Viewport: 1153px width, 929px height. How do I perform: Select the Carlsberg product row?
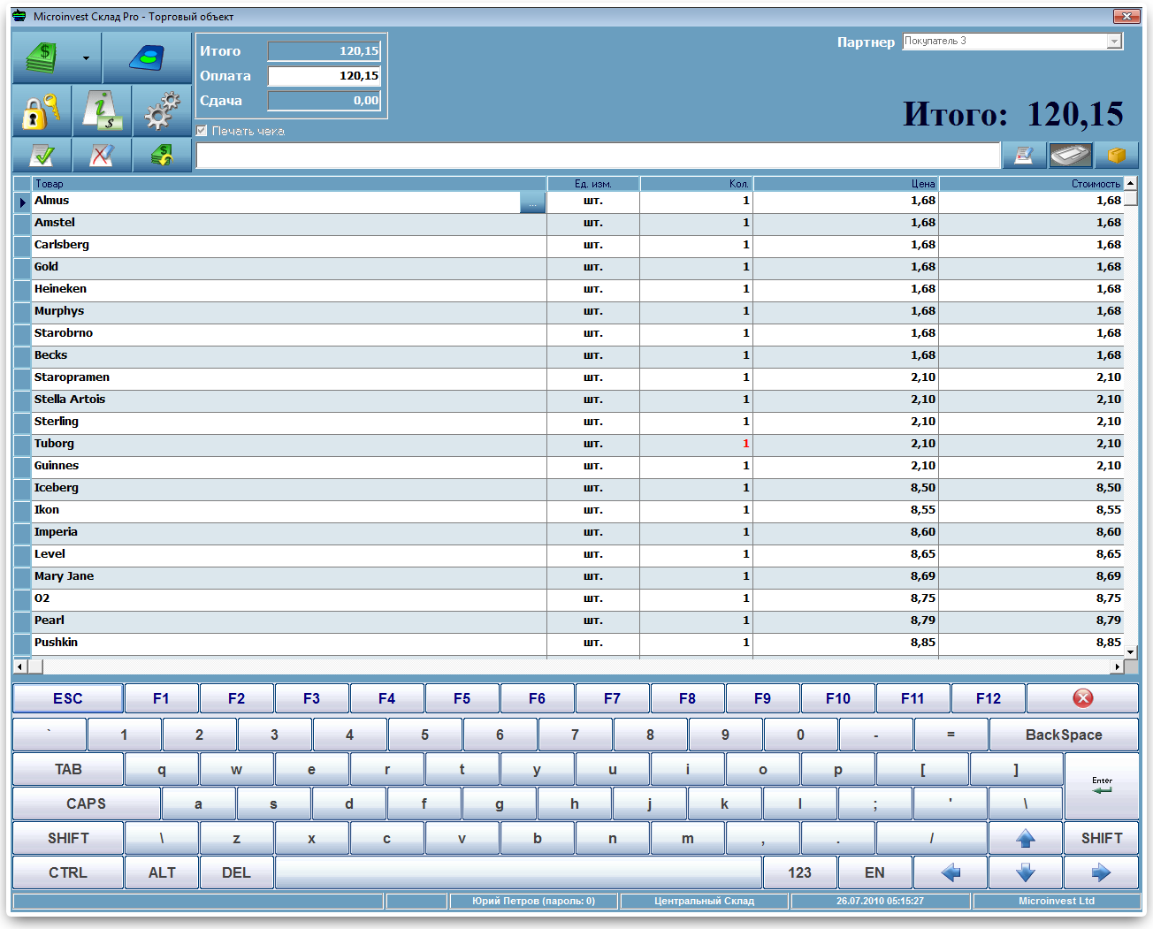coord(569,245)
